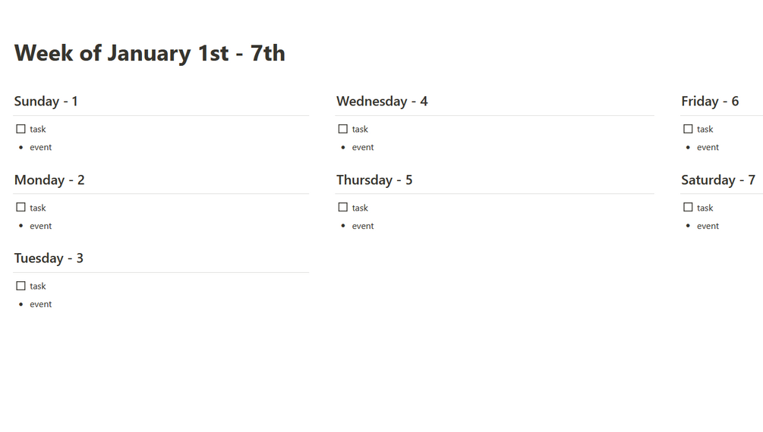Click the event bullet text under Tuesday

[x=40, y=304]
